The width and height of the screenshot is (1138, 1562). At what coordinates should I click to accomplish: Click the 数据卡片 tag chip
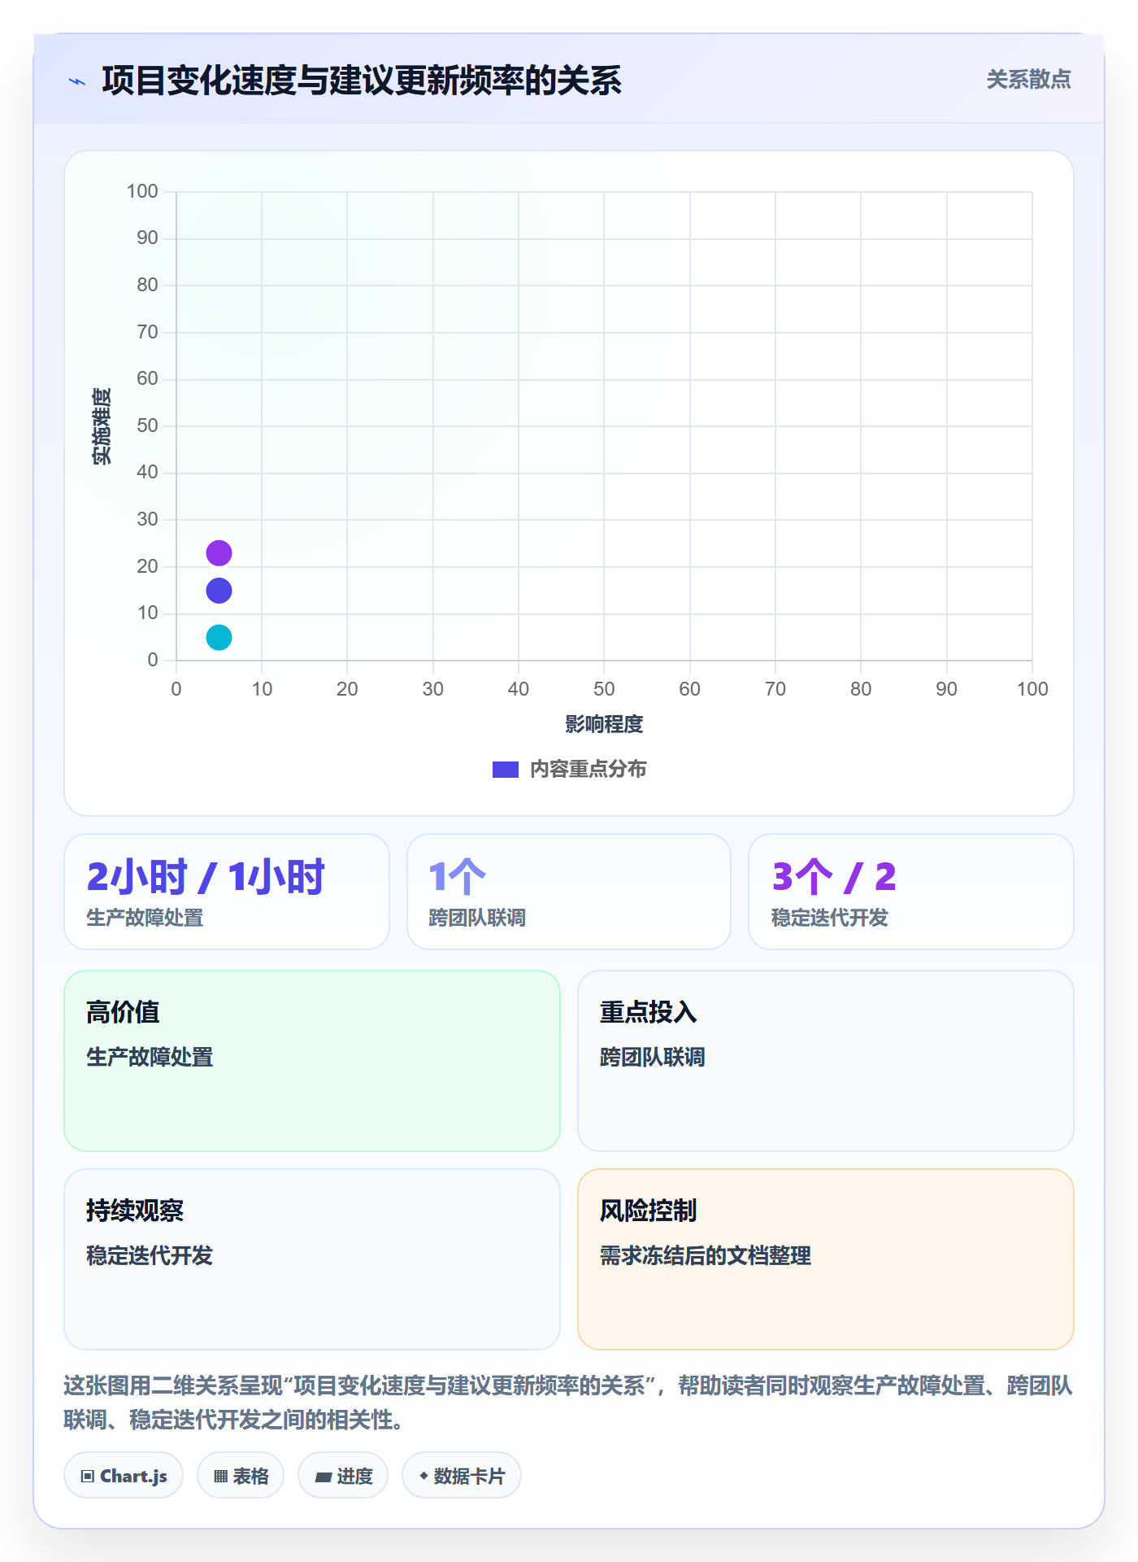pos(462,1476)
